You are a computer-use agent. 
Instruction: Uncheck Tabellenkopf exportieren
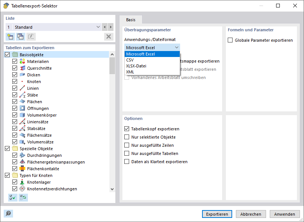[127, 129]
